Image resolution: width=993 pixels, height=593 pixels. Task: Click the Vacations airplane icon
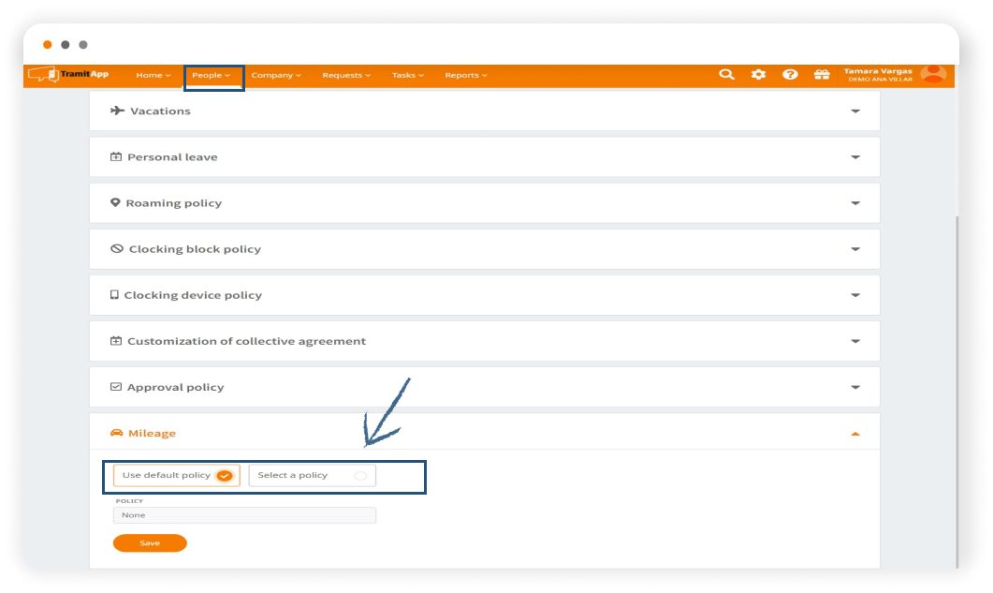click(117, 111)
